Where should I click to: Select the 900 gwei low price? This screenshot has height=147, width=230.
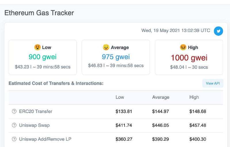coord(43,57)
